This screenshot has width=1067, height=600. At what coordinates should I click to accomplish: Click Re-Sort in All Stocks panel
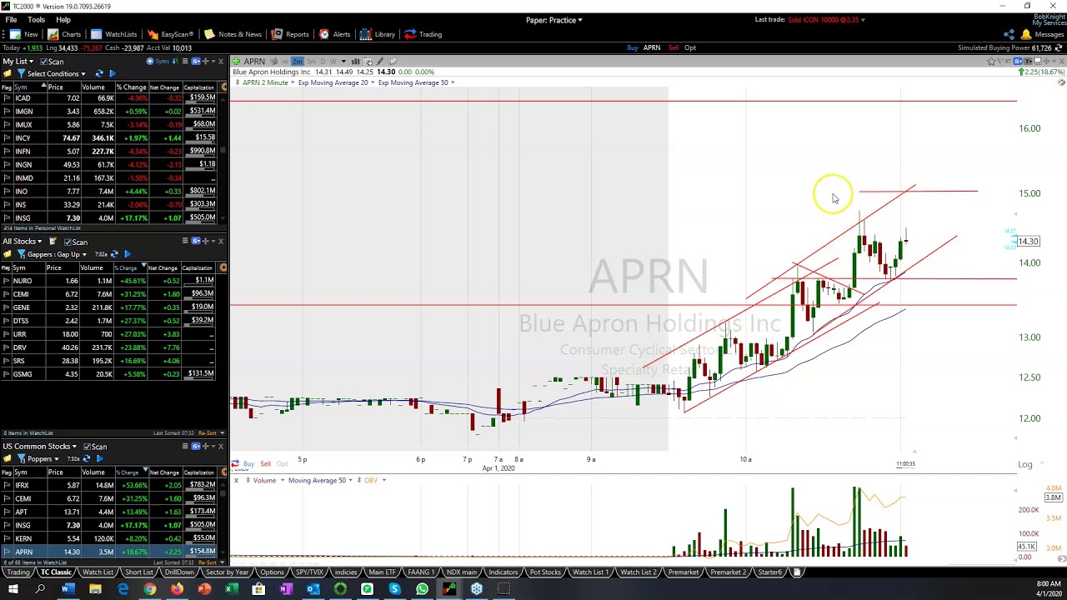pyautogui.click(x=208, y=433)
